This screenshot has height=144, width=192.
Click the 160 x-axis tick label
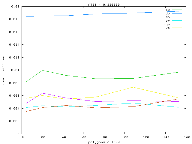point(186,137)
